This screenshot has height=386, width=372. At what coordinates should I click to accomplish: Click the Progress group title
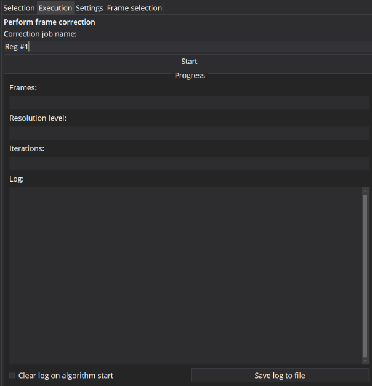190,75
